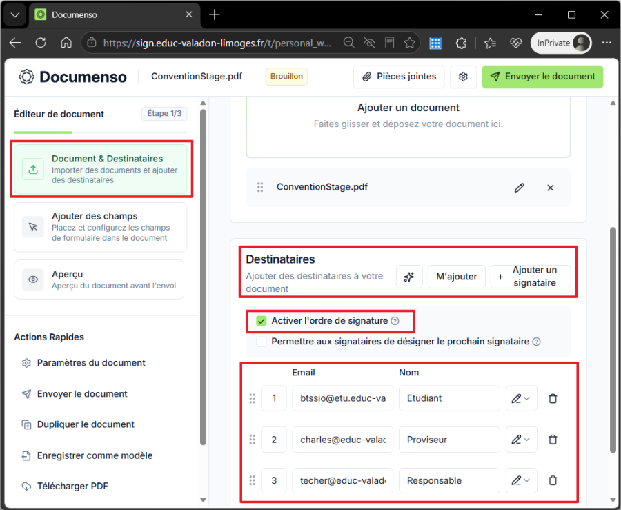This screenshot has height=510, width=621.
Task: Click the sparkle AI detect recipients icon
Action: [x=409, y=276]
